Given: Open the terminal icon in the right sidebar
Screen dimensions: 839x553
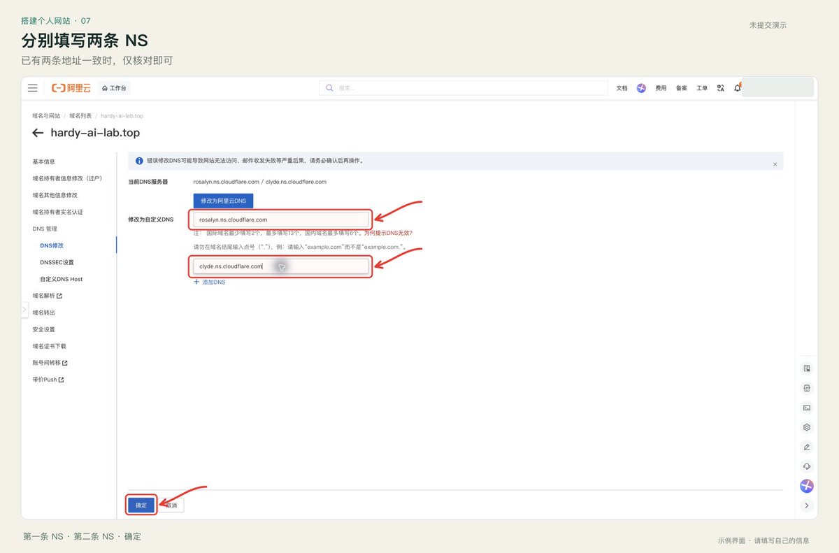Looking at the screenshot, I should [807, 408].
